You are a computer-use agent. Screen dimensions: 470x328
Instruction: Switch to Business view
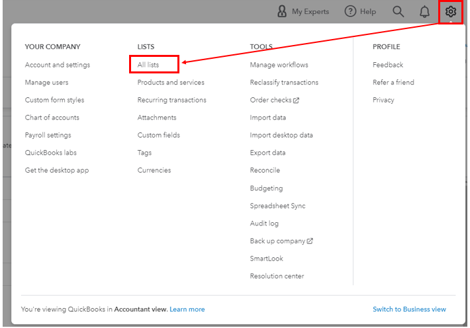(409, 309)
